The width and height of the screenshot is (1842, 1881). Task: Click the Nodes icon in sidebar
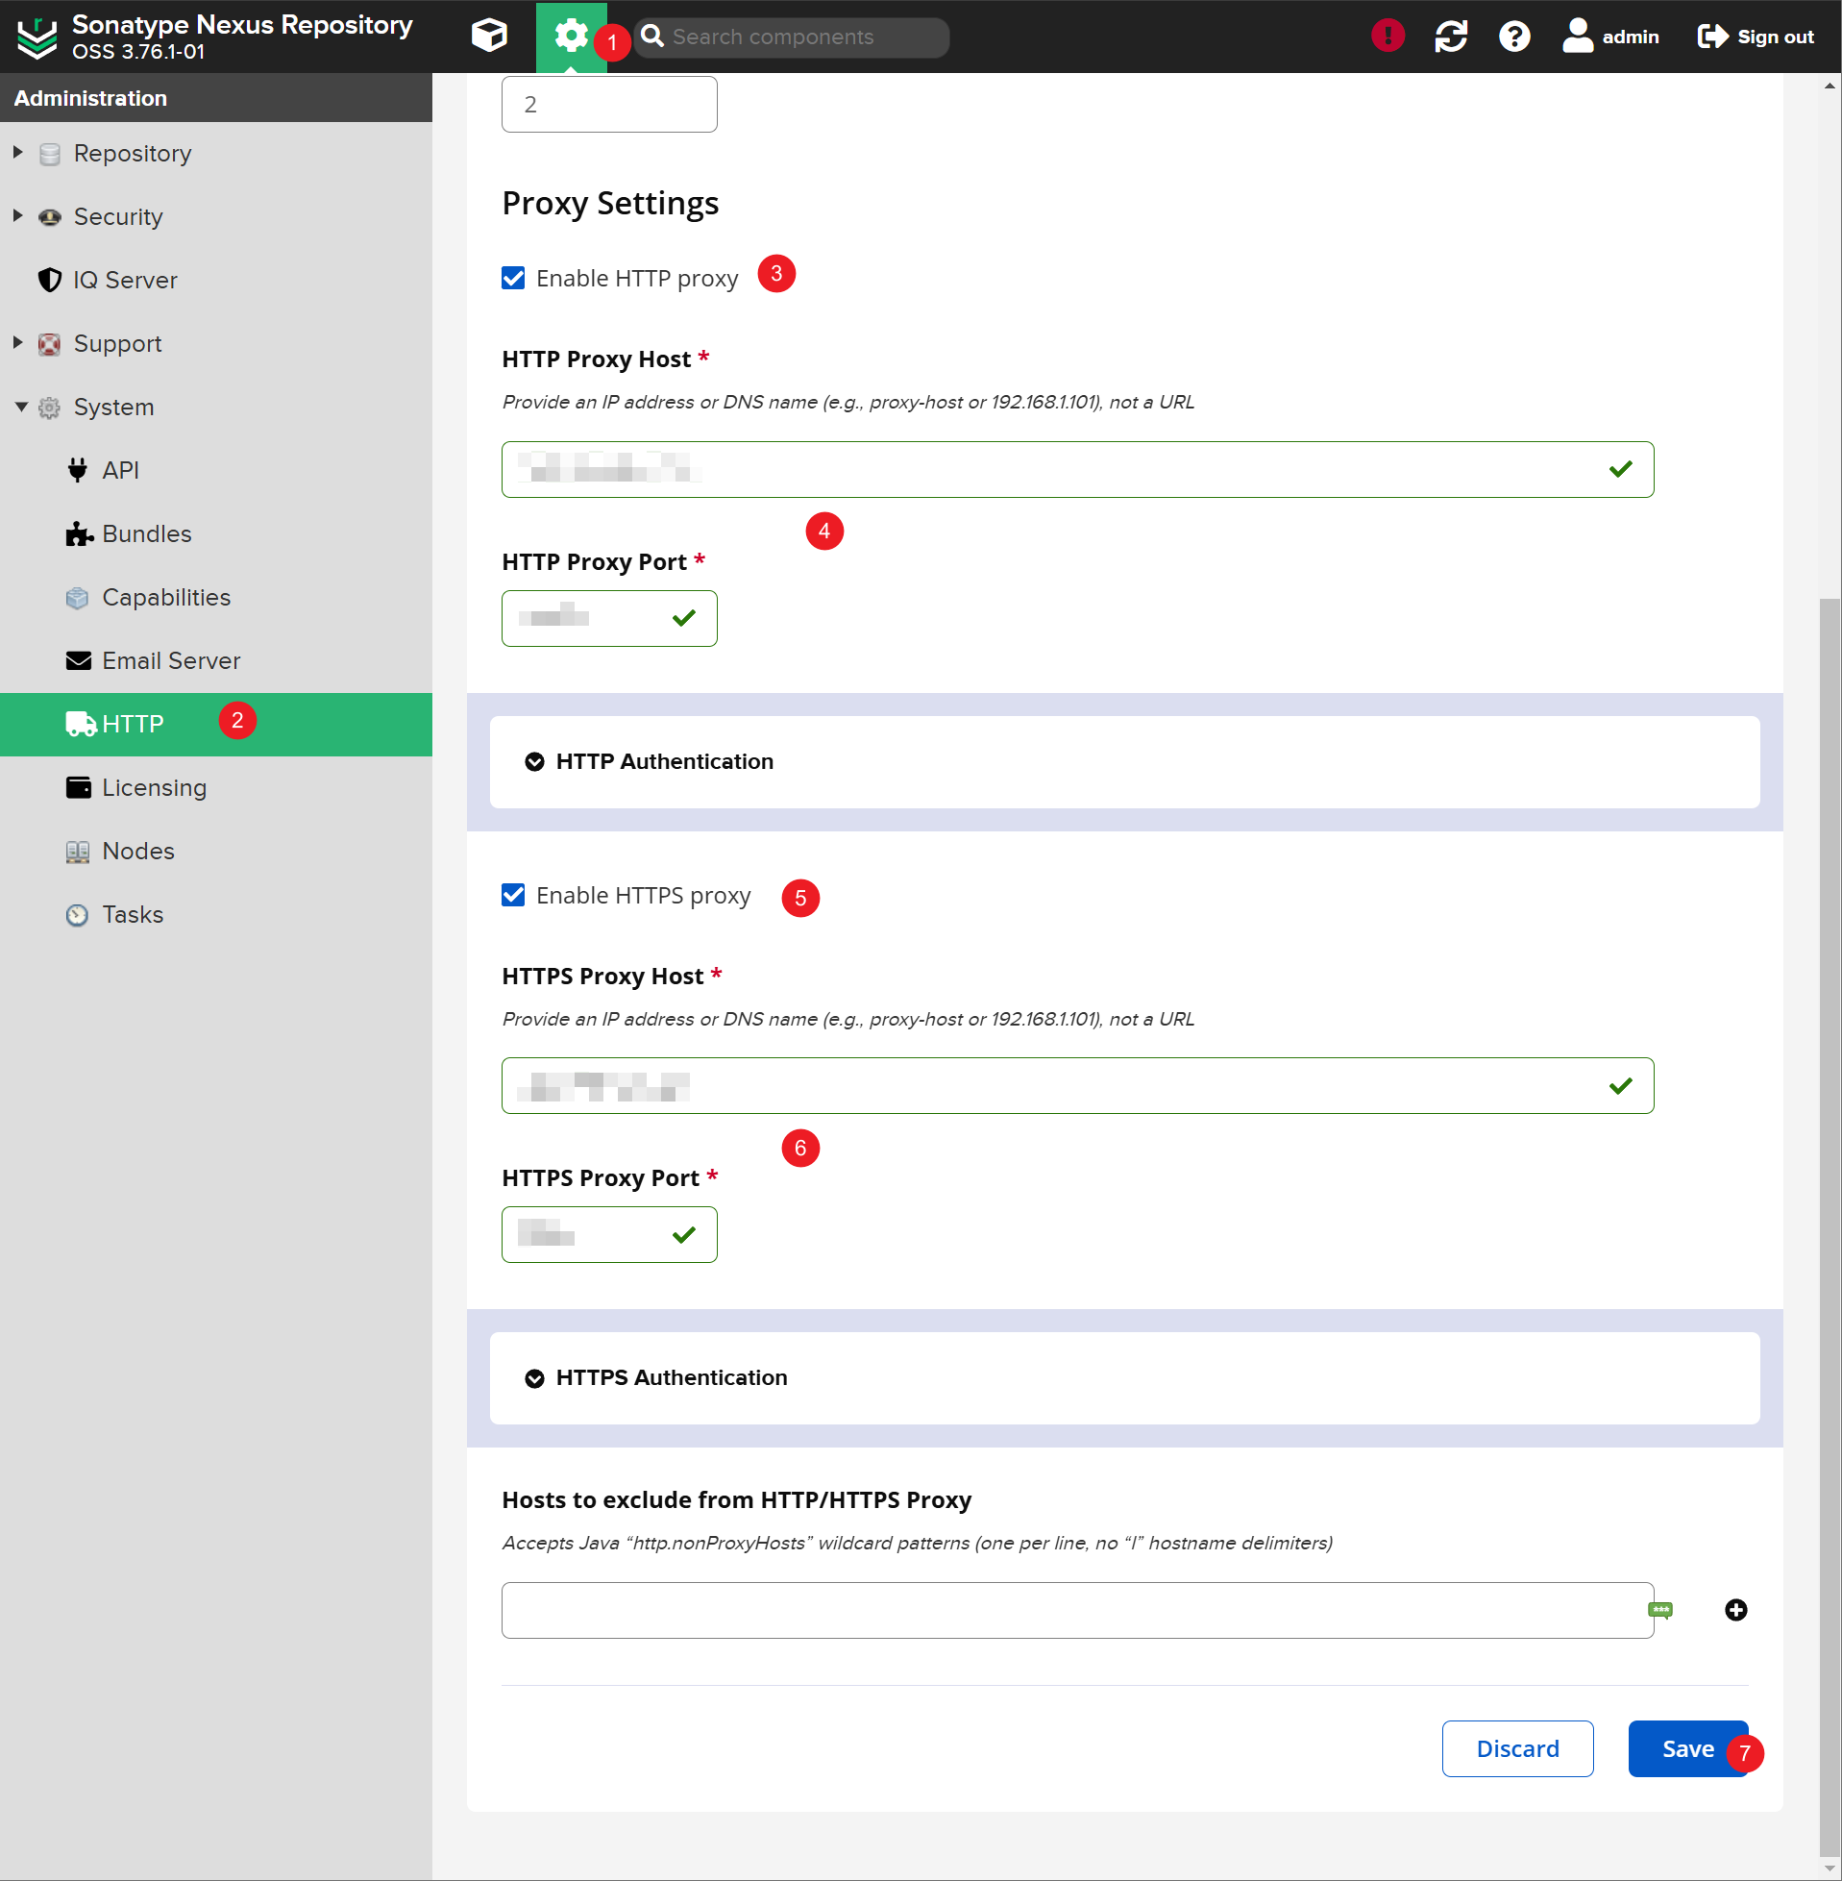[78, 852]
